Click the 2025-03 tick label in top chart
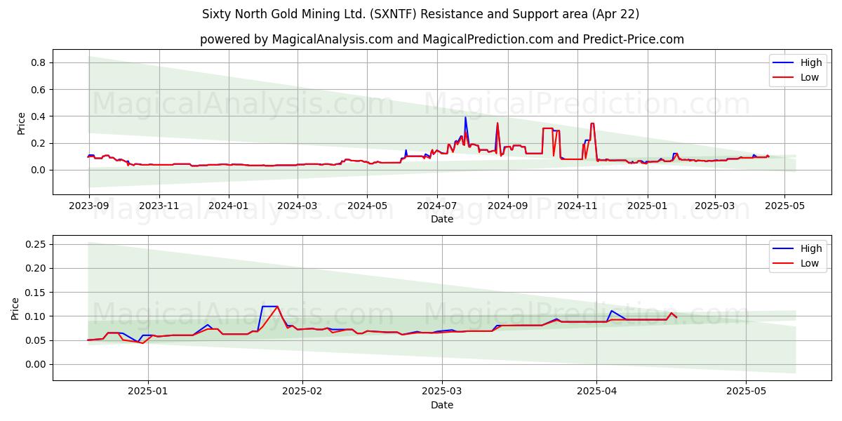842x421 pixels. pos(715,206)
